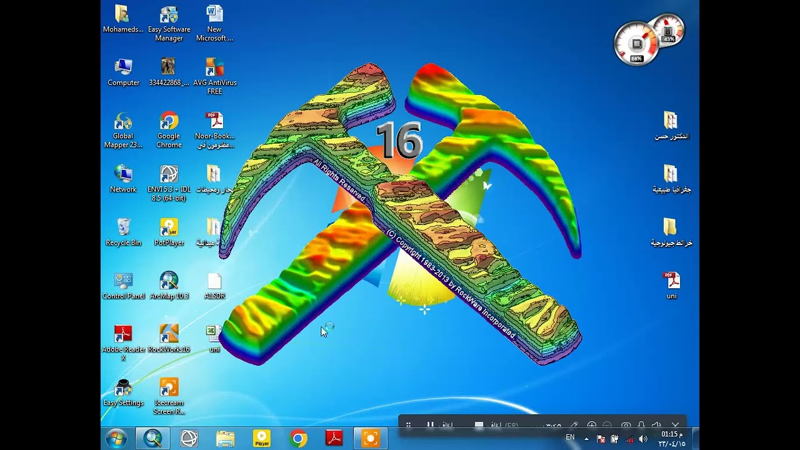Open the ENVI 5.3 + IDL shortcut
The width and height of the screenshot is (800, 450).
169,183
